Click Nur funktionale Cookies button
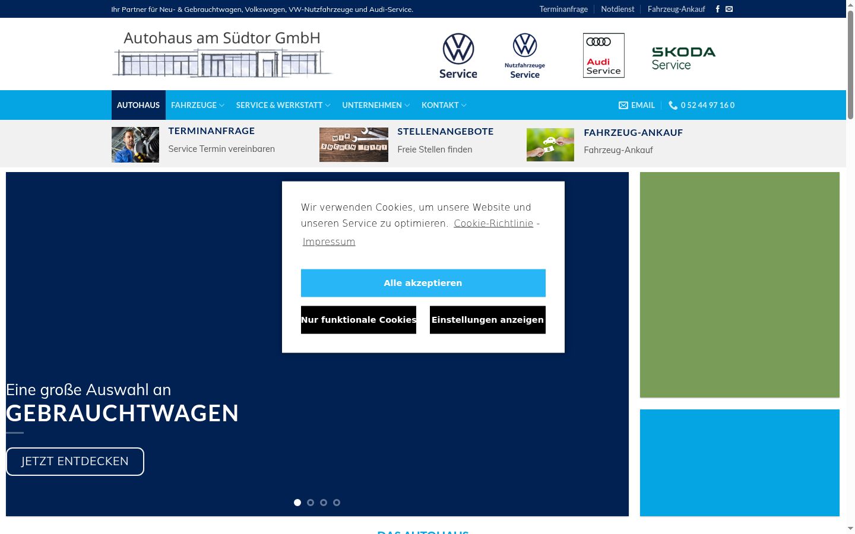The height and width of the screenshot is (534, 855). tap(359, 320)
